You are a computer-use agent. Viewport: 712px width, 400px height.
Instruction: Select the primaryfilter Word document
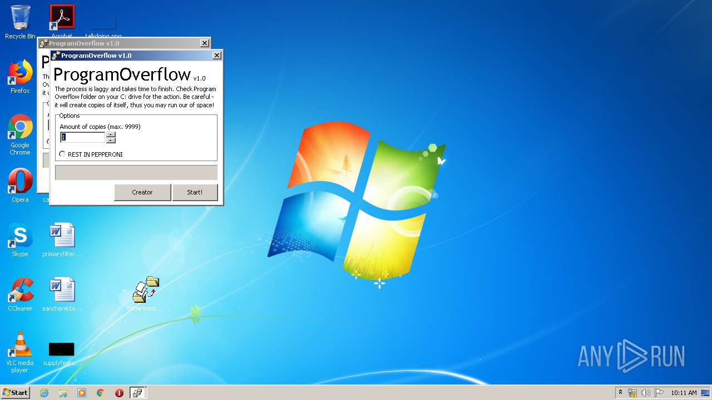(x=62, y=240)
